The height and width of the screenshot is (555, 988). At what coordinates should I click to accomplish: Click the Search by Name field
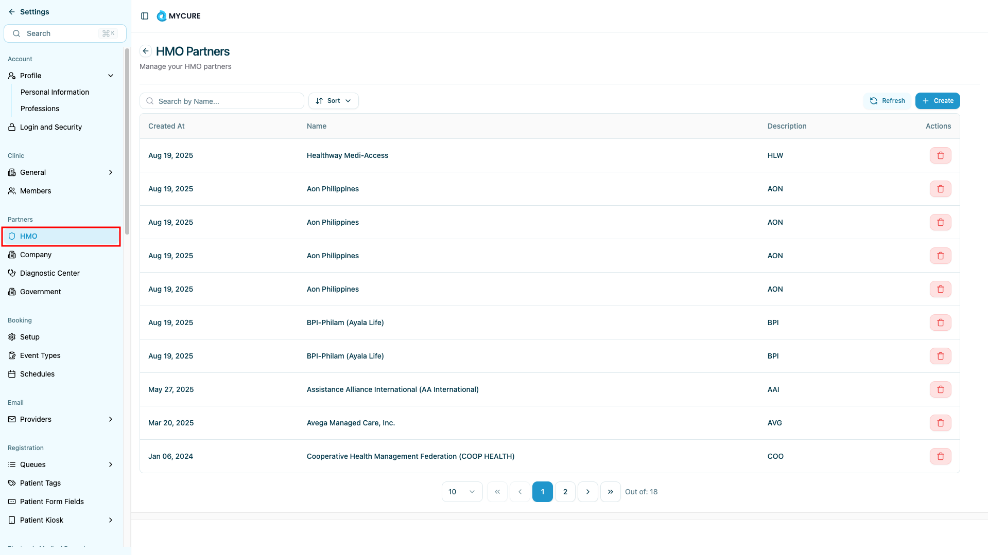coord(227,101)
